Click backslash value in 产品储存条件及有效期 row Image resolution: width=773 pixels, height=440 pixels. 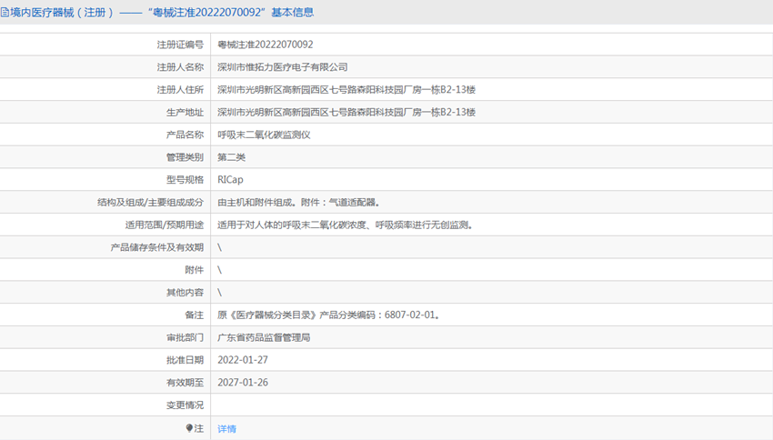point(219,247)
